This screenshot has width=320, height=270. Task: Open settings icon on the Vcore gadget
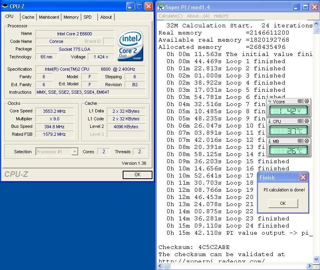pyautogui.click(x=300, y=101)
